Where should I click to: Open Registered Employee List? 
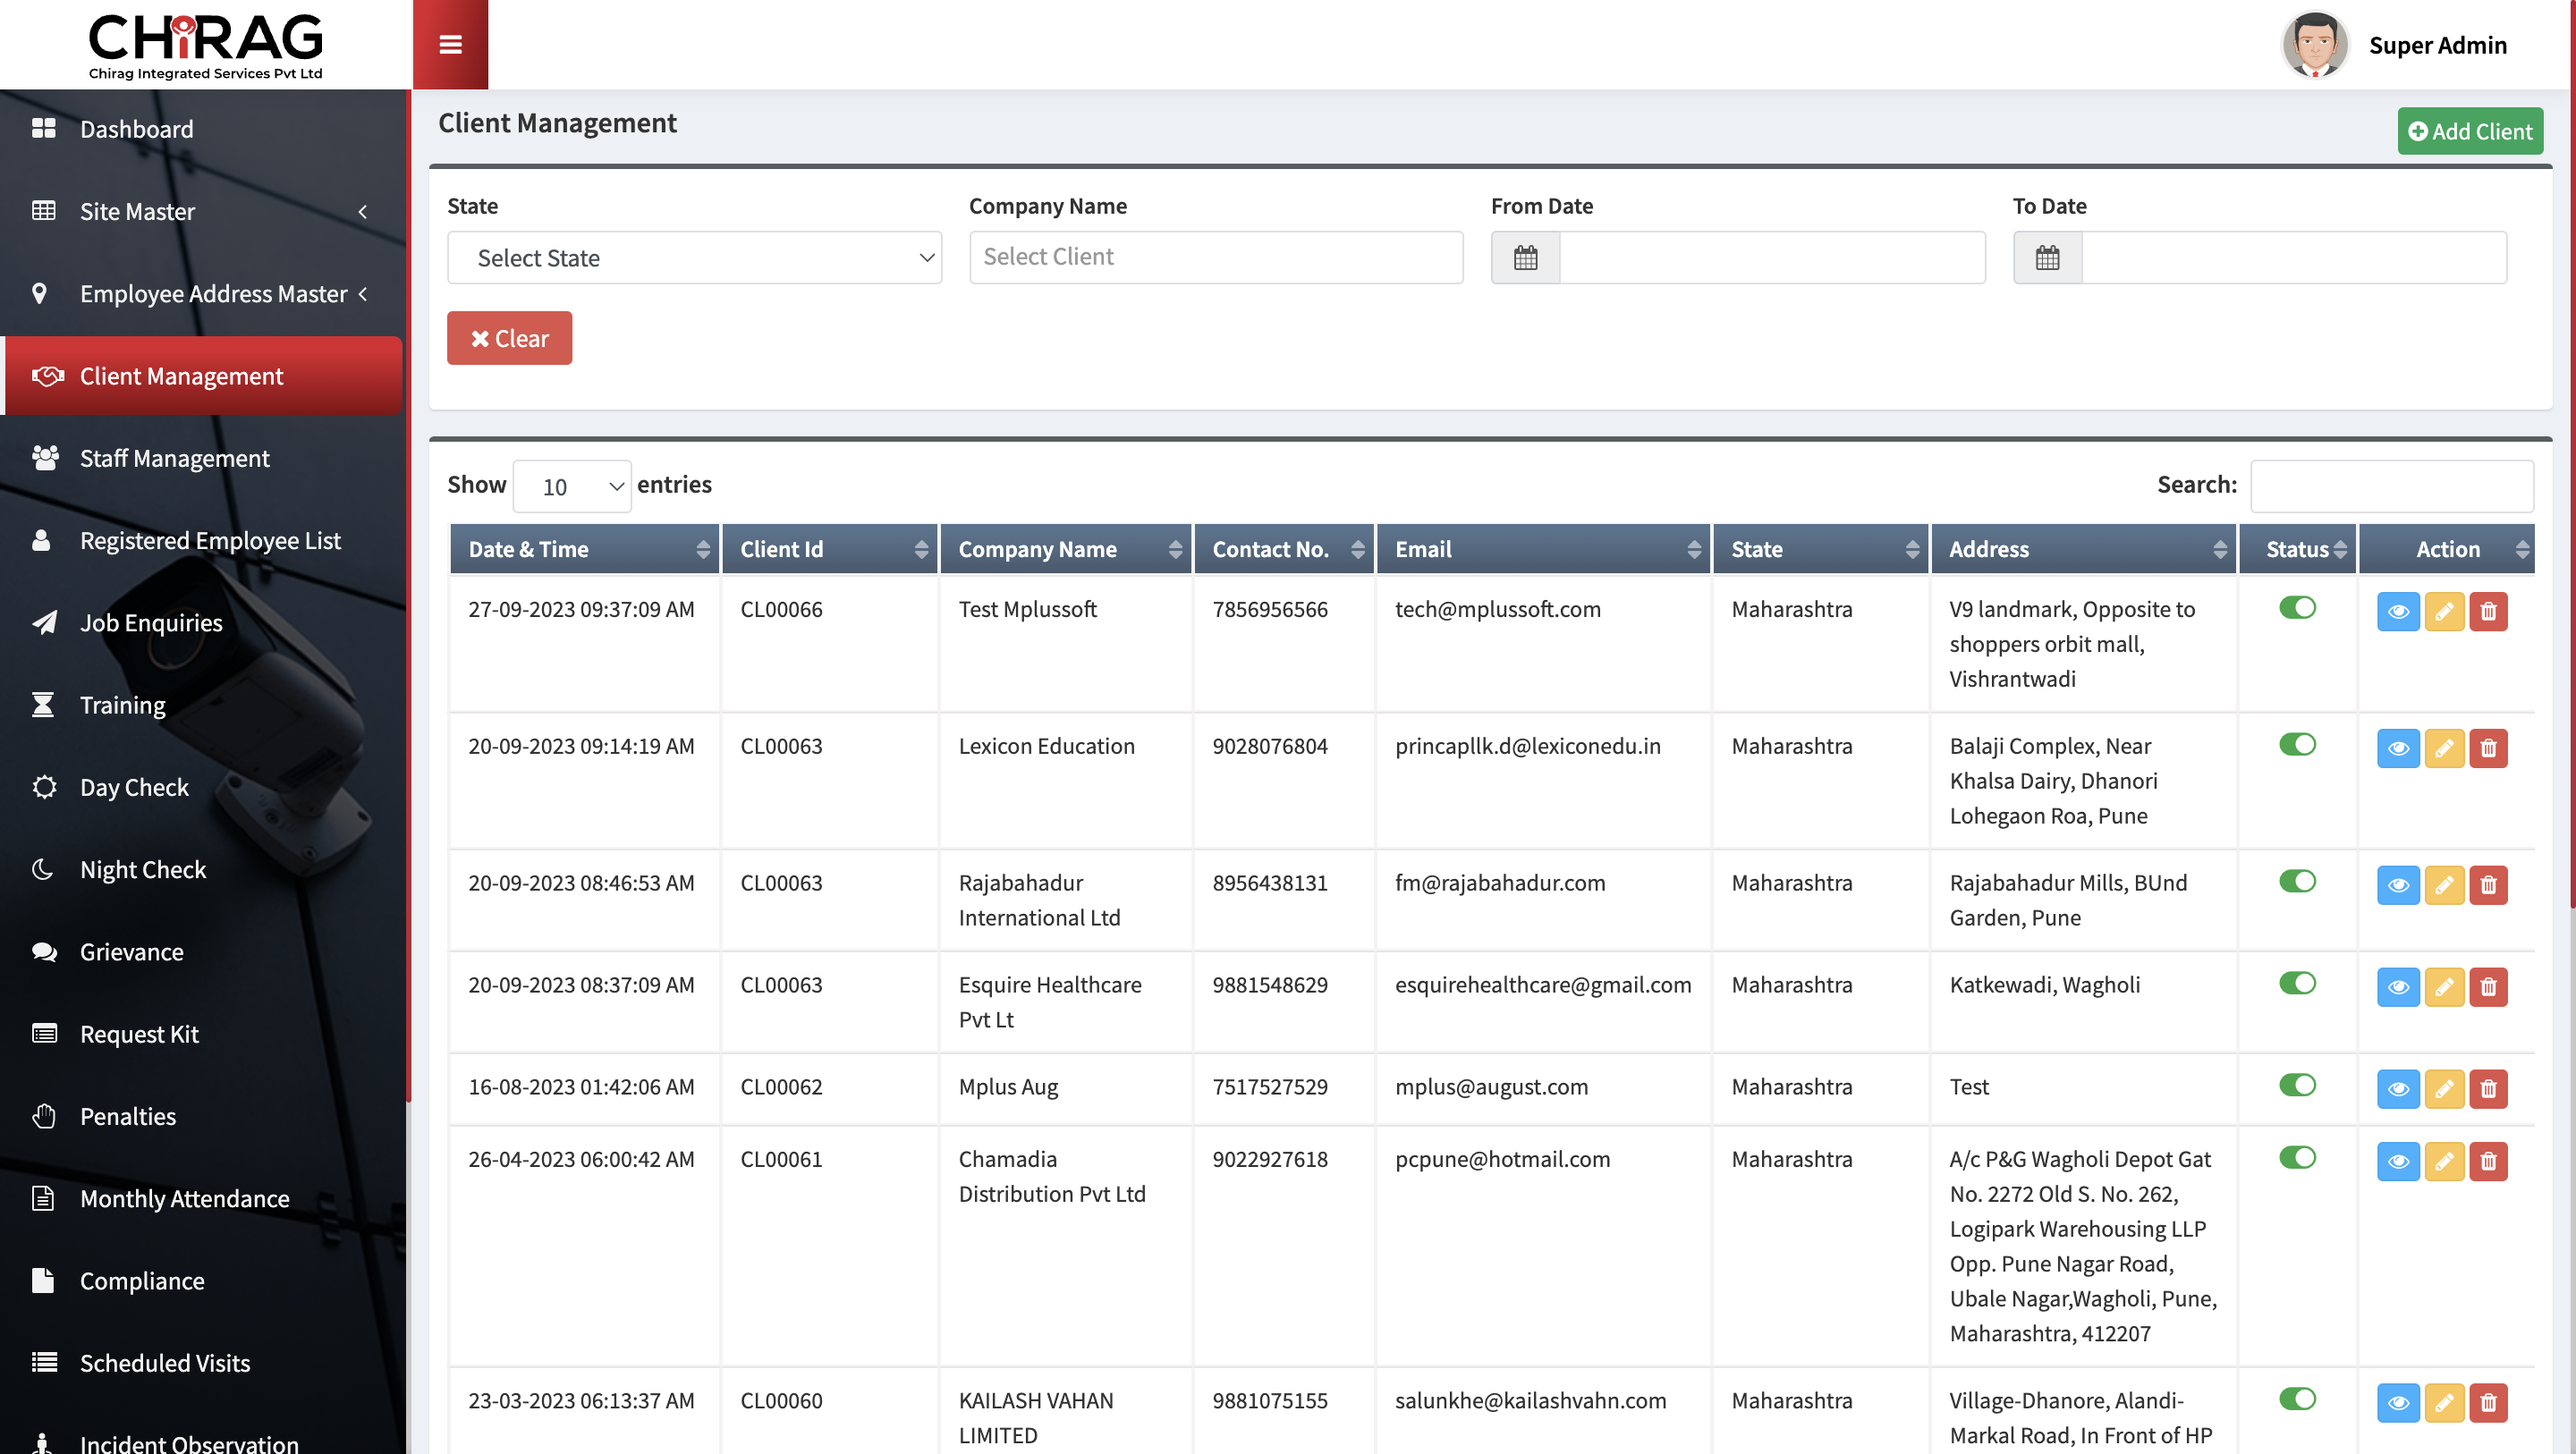203,541
